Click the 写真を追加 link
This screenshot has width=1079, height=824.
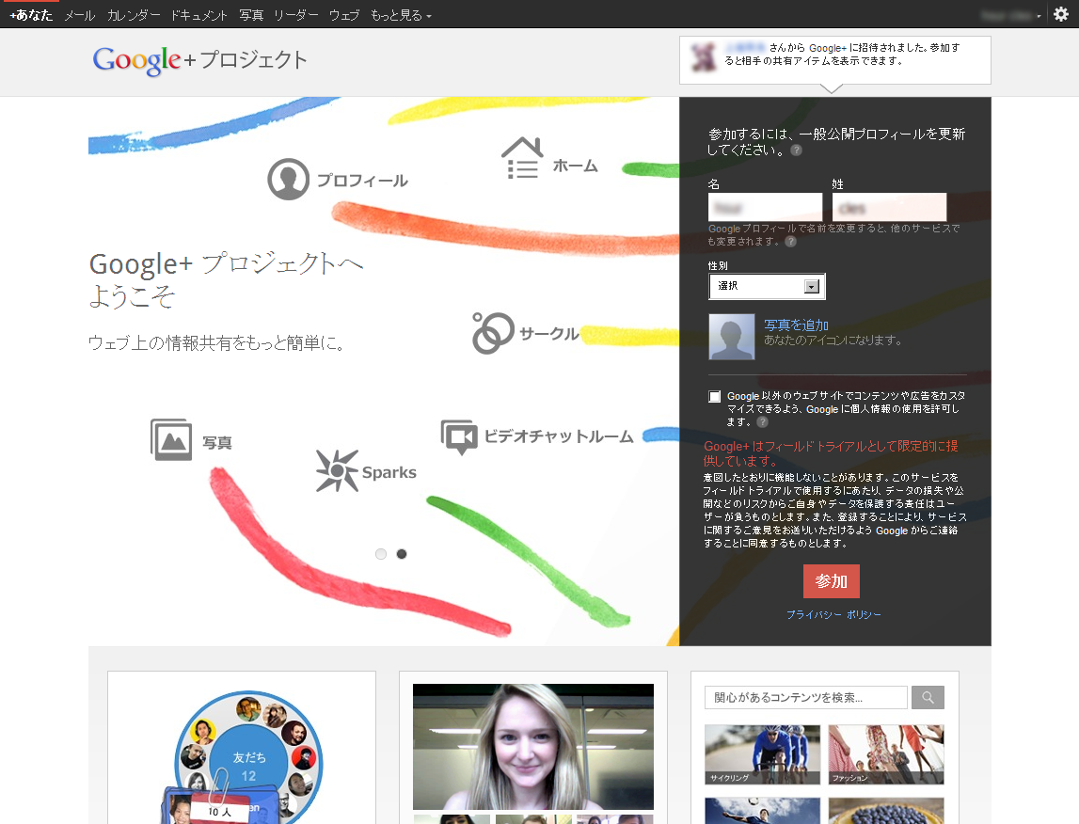click(796, 325)
